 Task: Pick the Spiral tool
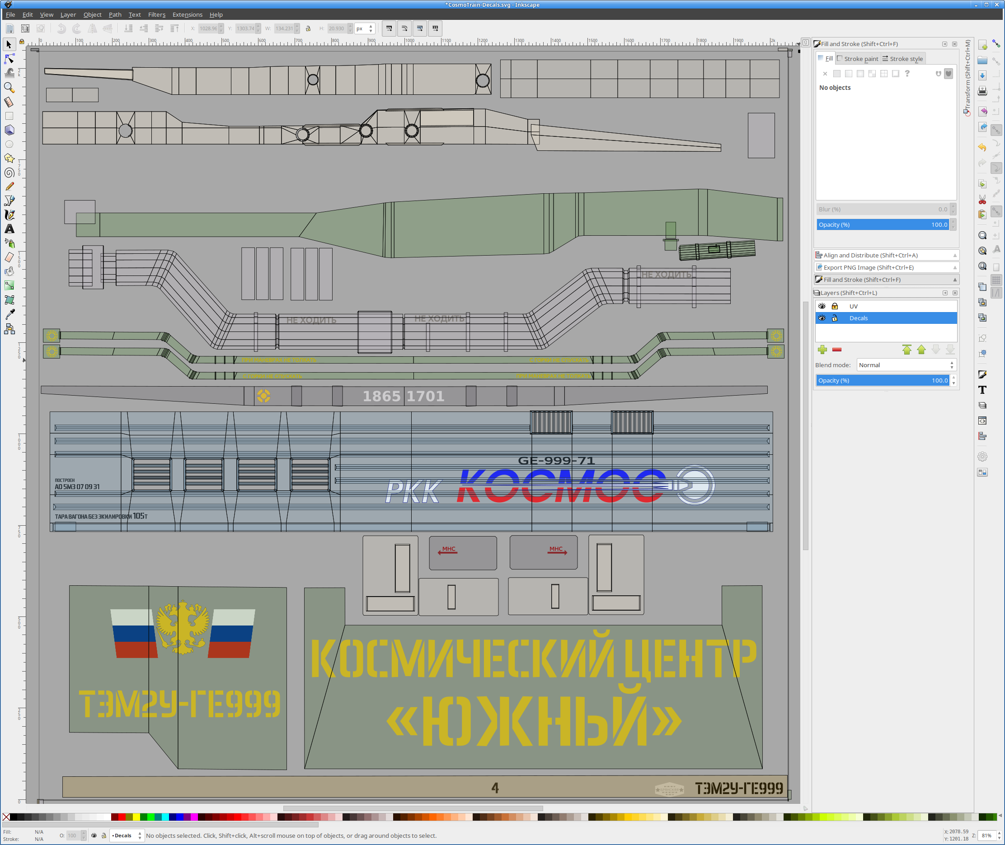[x=9, y=173]
